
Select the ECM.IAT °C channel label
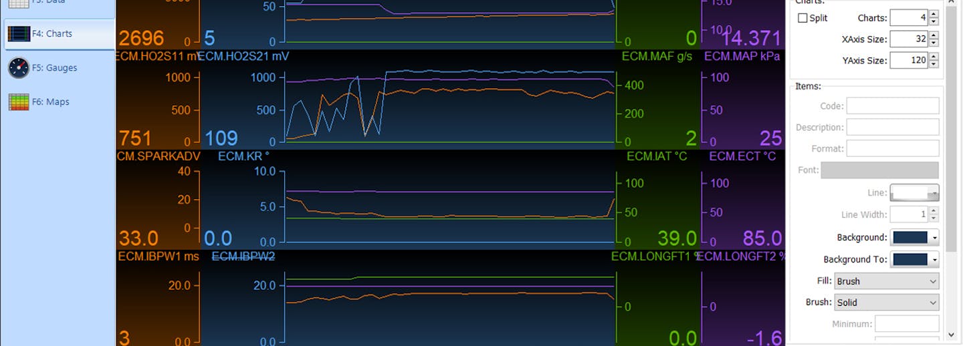[657, 156]
